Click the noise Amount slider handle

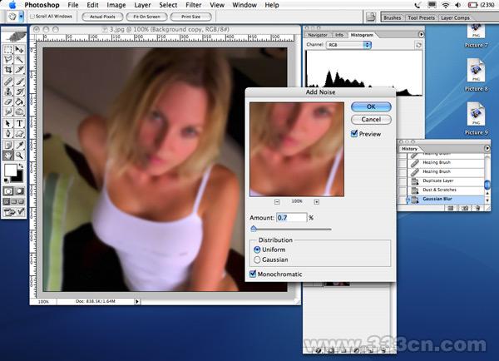(254, 227)
